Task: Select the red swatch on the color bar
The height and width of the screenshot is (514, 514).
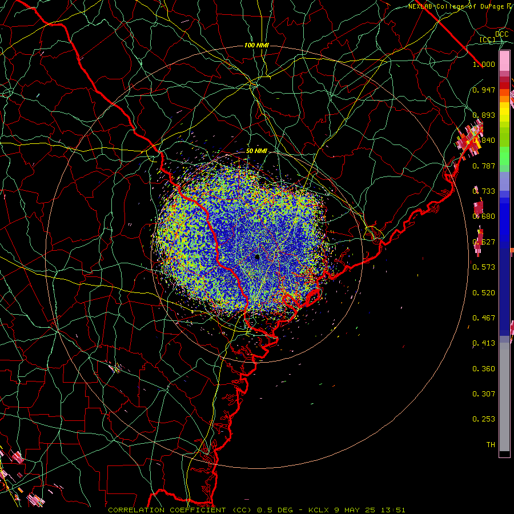Action: pyautogui.click(x=504, y=86)
